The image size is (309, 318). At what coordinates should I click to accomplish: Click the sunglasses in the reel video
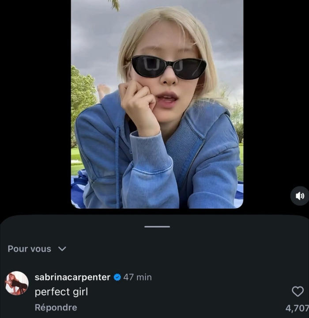point(169,67)
